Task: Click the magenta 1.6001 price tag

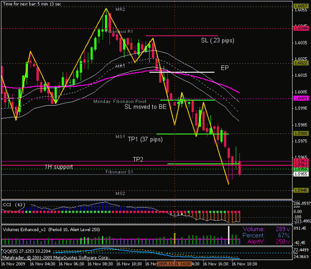Action: pyautogui.click(x=301, y=98)
